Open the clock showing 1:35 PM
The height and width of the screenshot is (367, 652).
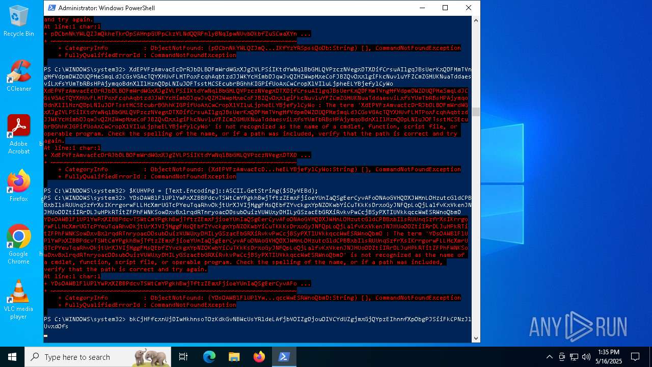[x=609, y=357]
